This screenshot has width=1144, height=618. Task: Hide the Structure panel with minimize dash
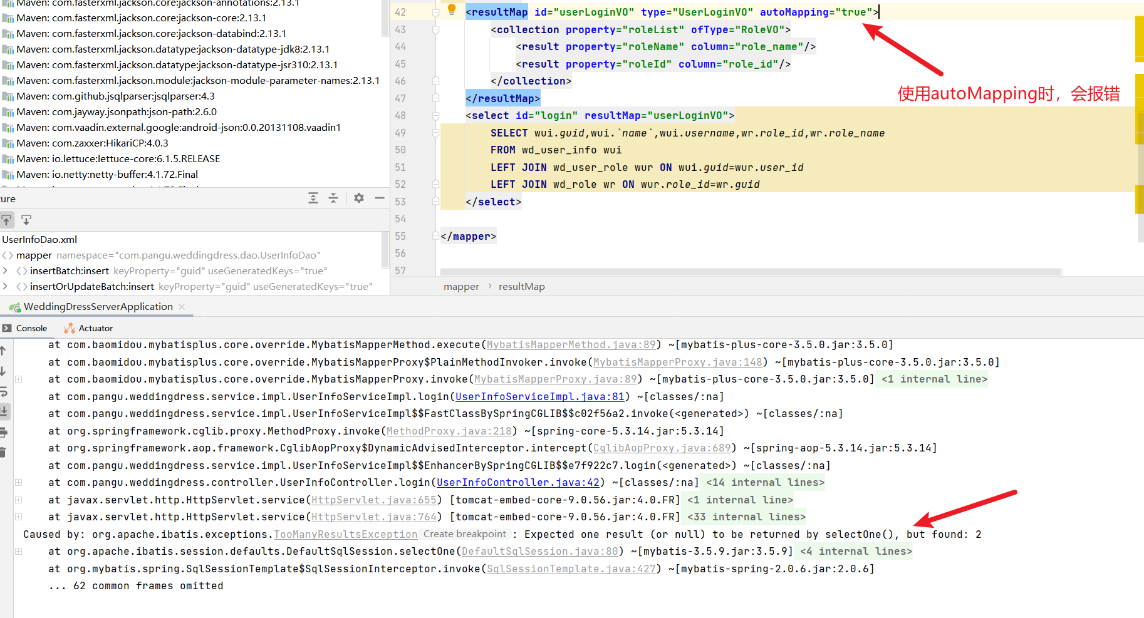(379, 198)
